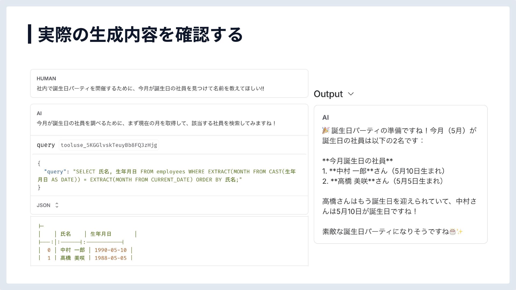This screenshot has height=290, width=516.
Task: Click the birthday cake emoji icon
Action: (x=453, y=231)
